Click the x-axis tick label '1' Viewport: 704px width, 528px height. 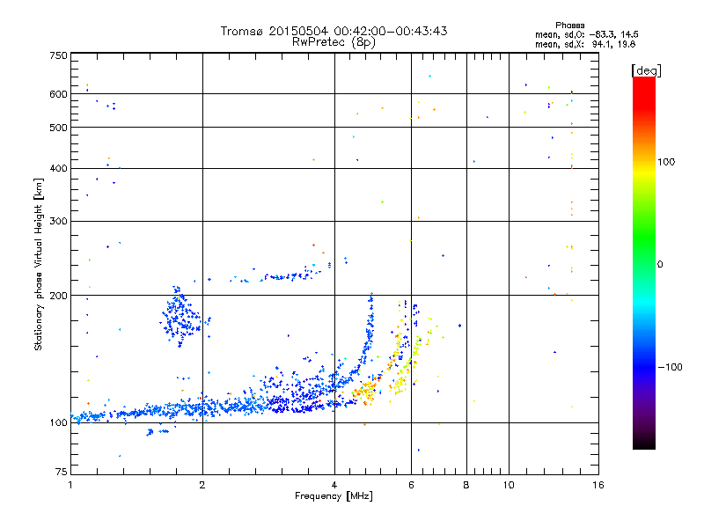pos(70,485)
